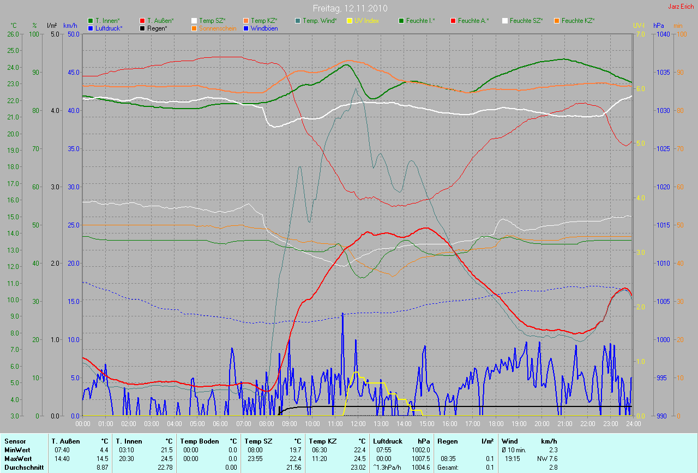Screen dimensions: 698x473
Task: Click the red T. Außen legend square
Action: pos(143,21)
